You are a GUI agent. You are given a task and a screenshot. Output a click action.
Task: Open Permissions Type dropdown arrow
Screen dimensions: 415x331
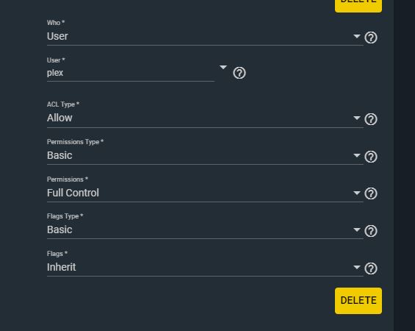pyautogui.click(x=357, y=155)
